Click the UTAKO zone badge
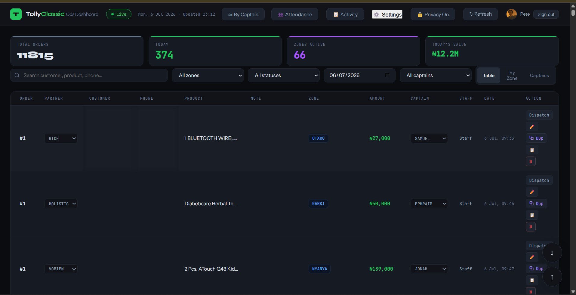Viewport: 576px width, 295px height. (318, 138)
